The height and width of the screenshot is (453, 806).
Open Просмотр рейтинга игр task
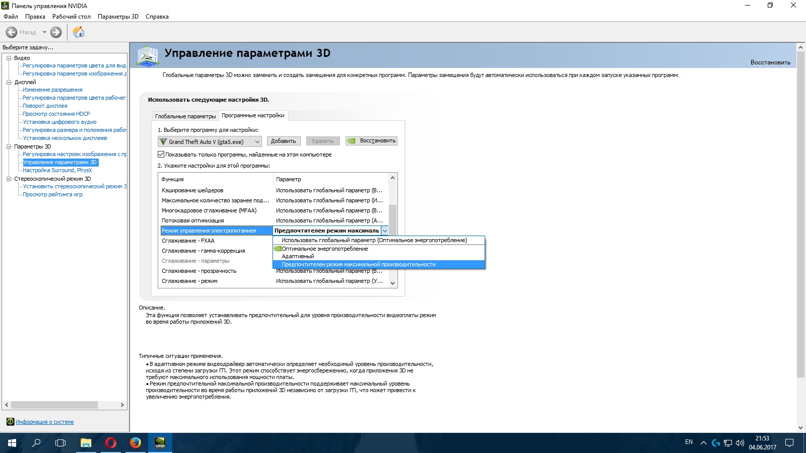pyautogui.click(x=52, y=194)
